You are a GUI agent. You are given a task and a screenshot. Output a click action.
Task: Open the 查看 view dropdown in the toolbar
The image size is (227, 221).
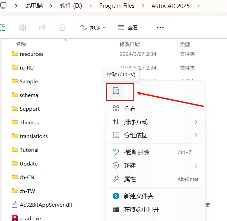pos(130,27)
